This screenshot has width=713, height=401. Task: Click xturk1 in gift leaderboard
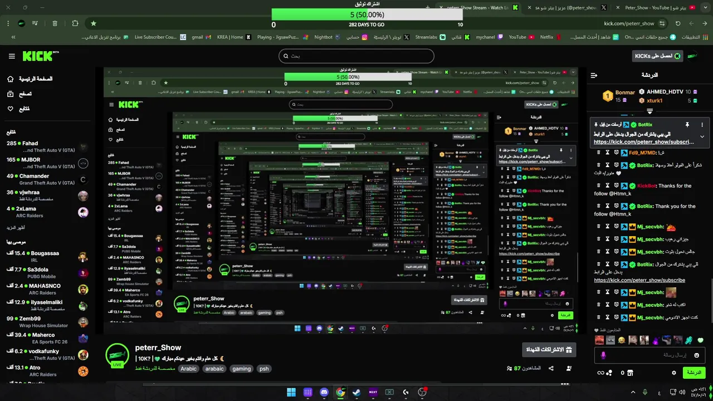point(655,101)
